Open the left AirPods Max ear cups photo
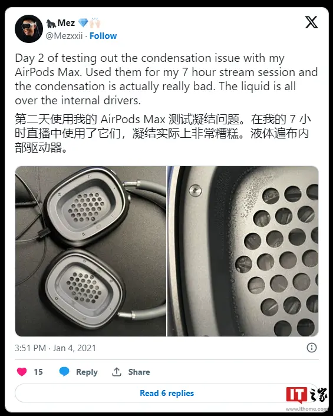The image size is (333, 416). [x=91, y=251]
